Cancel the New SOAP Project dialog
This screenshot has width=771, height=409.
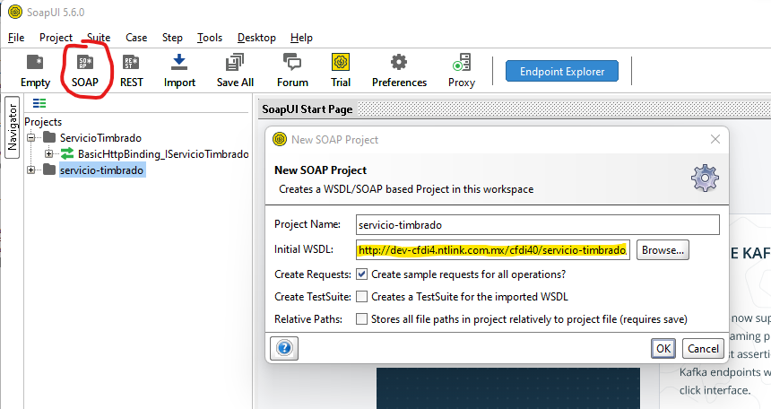[x=703, y=349]
